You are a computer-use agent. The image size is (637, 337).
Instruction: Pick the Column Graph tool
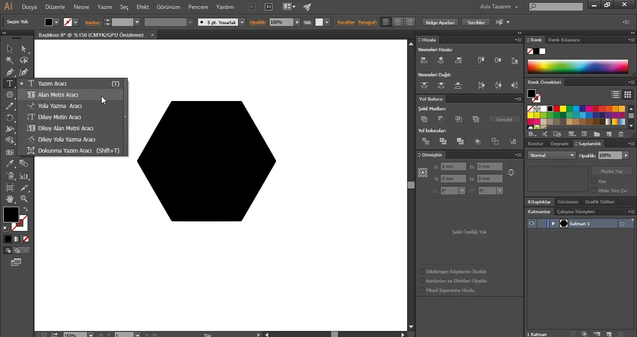tap(24, 176)
